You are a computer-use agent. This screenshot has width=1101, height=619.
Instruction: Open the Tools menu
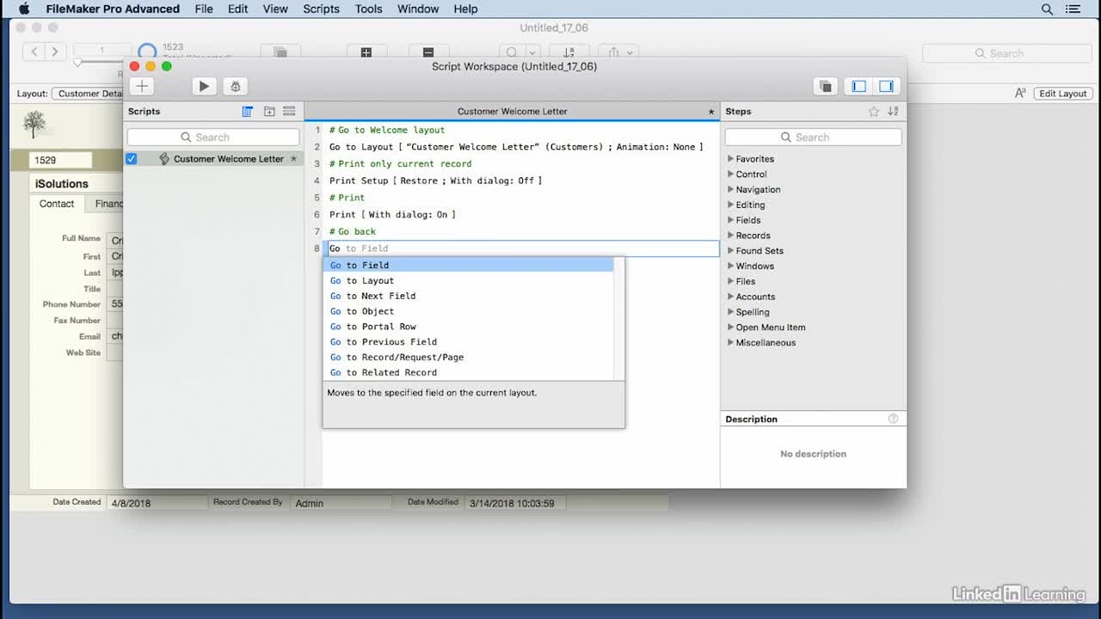[x=368, y=9]
